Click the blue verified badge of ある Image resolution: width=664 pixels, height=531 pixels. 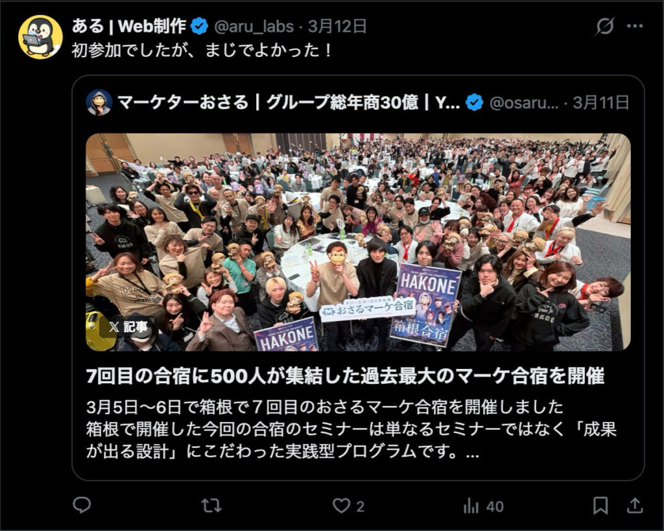(x=199, y=26)
